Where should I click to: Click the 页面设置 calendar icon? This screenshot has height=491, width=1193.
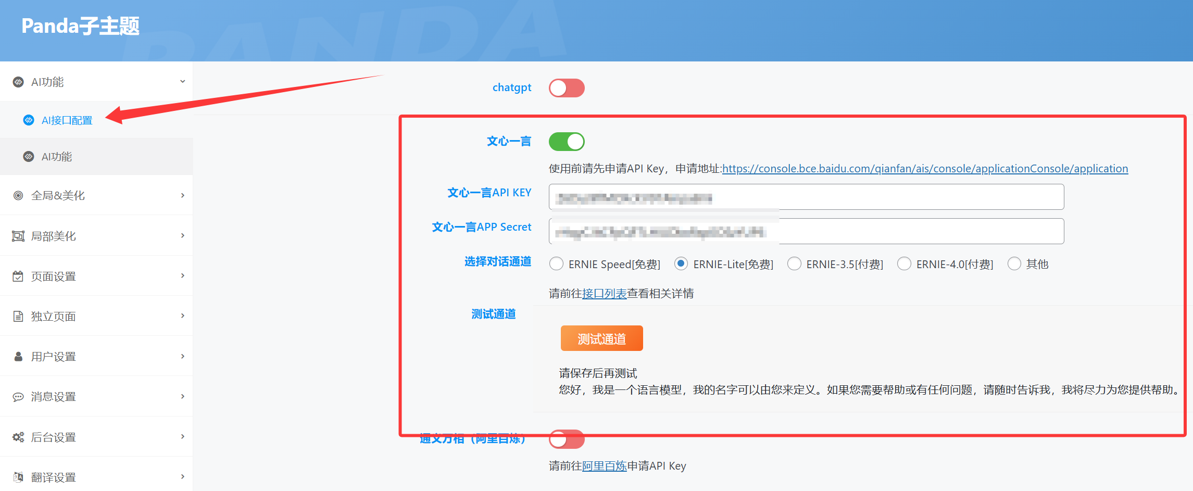18,276
